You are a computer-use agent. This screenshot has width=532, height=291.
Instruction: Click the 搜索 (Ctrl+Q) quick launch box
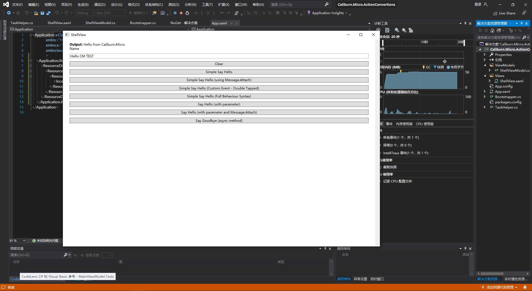pyautogui.click(x=299, y=4)
